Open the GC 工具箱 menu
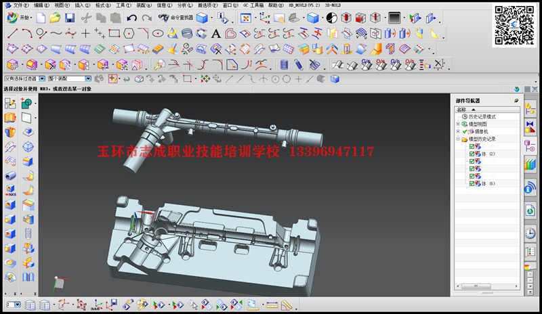Image resolution: width=542 pixels, height=314 pixels. click(253, 5)
